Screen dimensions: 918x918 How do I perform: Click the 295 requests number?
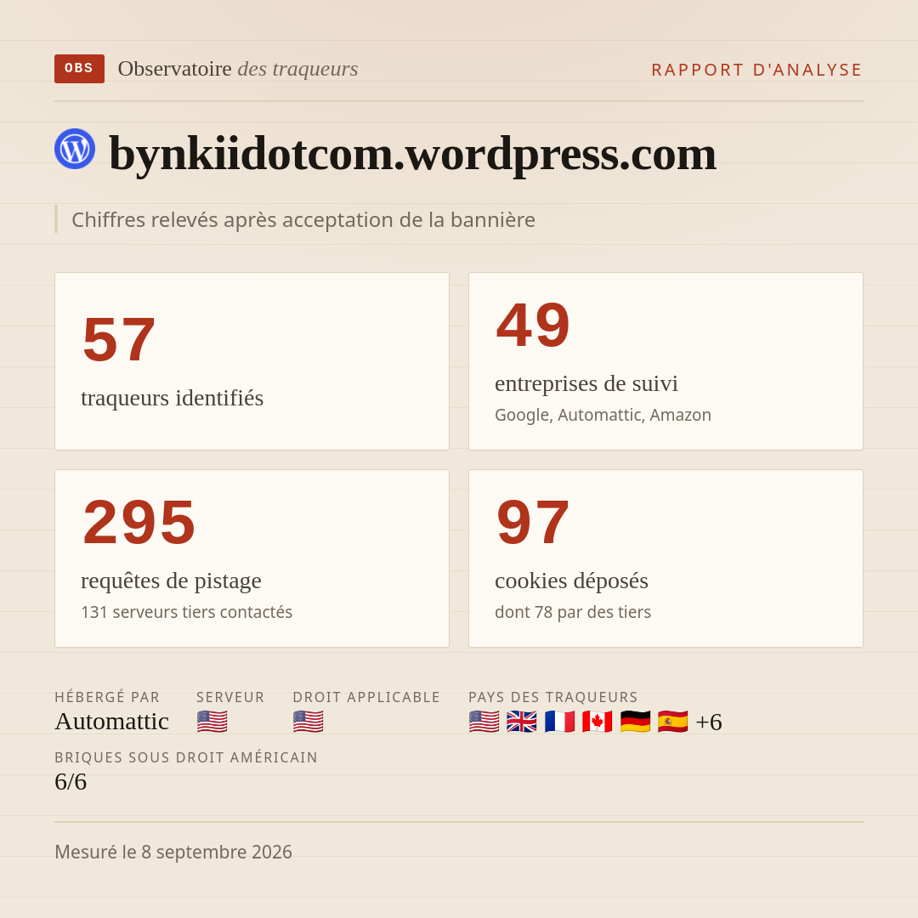[x=139, y=522]
